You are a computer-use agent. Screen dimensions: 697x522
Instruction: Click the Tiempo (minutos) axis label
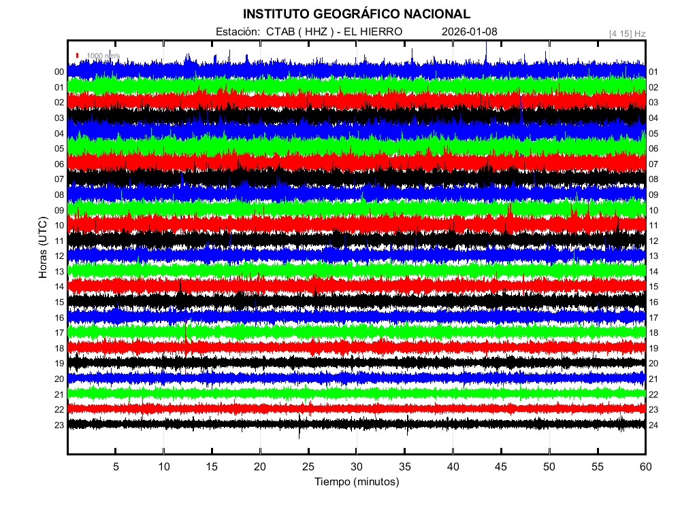356,482
